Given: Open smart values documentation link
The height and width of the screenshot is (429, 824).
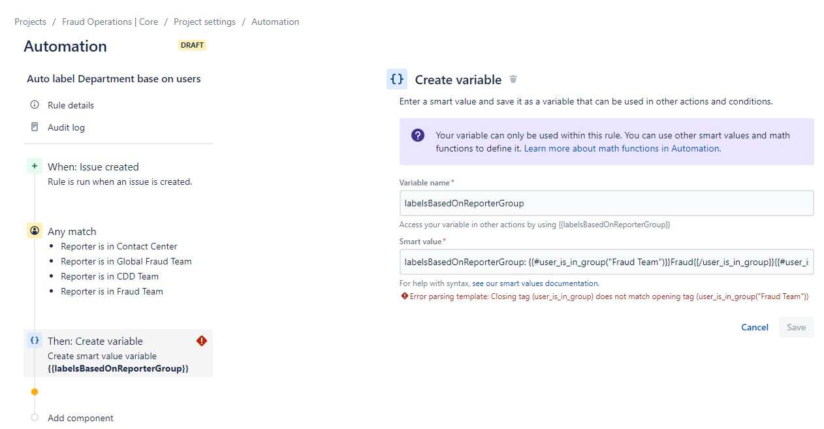Looking at the screenshot, I should click(535, 283).
